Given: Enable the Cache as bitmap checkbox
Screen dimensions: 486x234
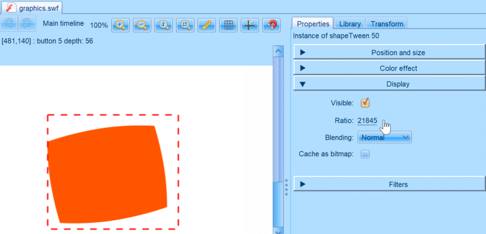Looking at the screenshot, I should [365, 154].
